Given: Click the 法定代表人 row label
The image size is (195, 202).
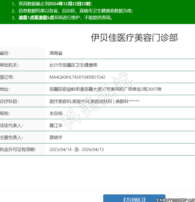Looking at the screenshot, I should coord(12,125).
